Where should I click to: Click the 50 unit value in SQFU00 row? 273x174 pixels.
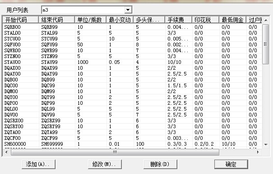point(80,45)
